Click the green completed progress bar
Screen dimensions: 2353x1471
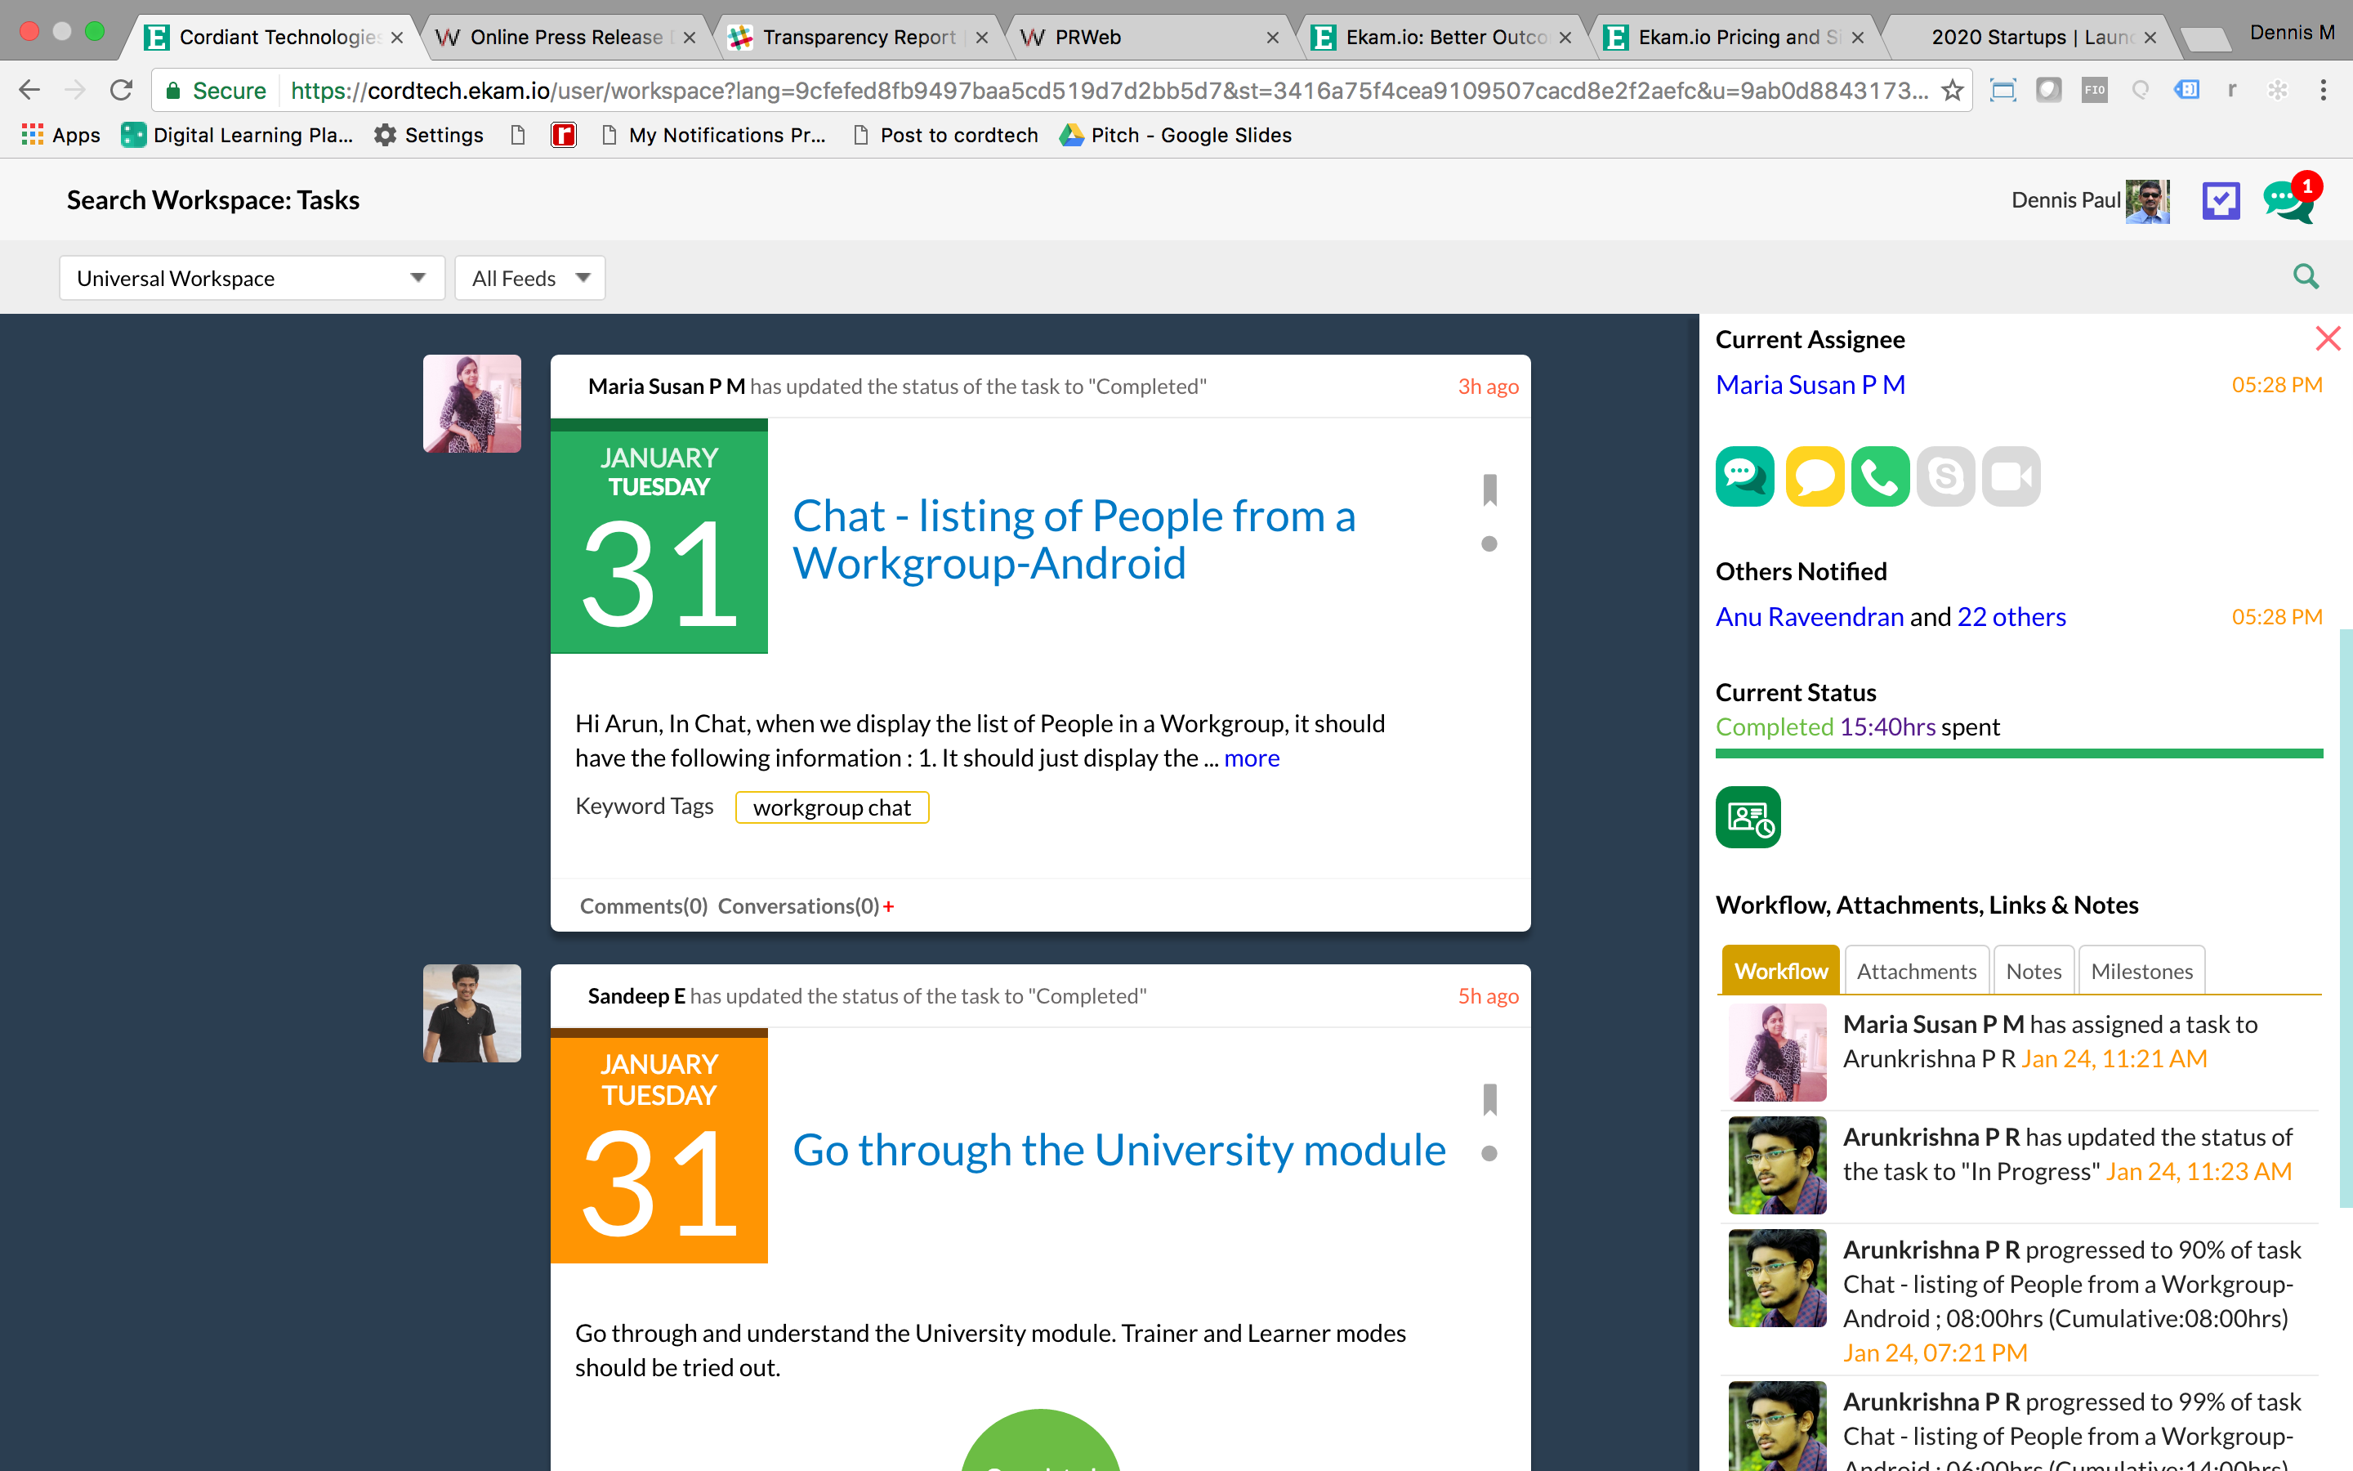2019,754
